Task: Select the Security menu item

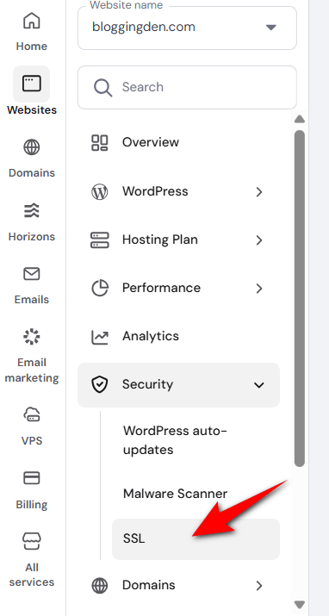Action: [178, 384]
